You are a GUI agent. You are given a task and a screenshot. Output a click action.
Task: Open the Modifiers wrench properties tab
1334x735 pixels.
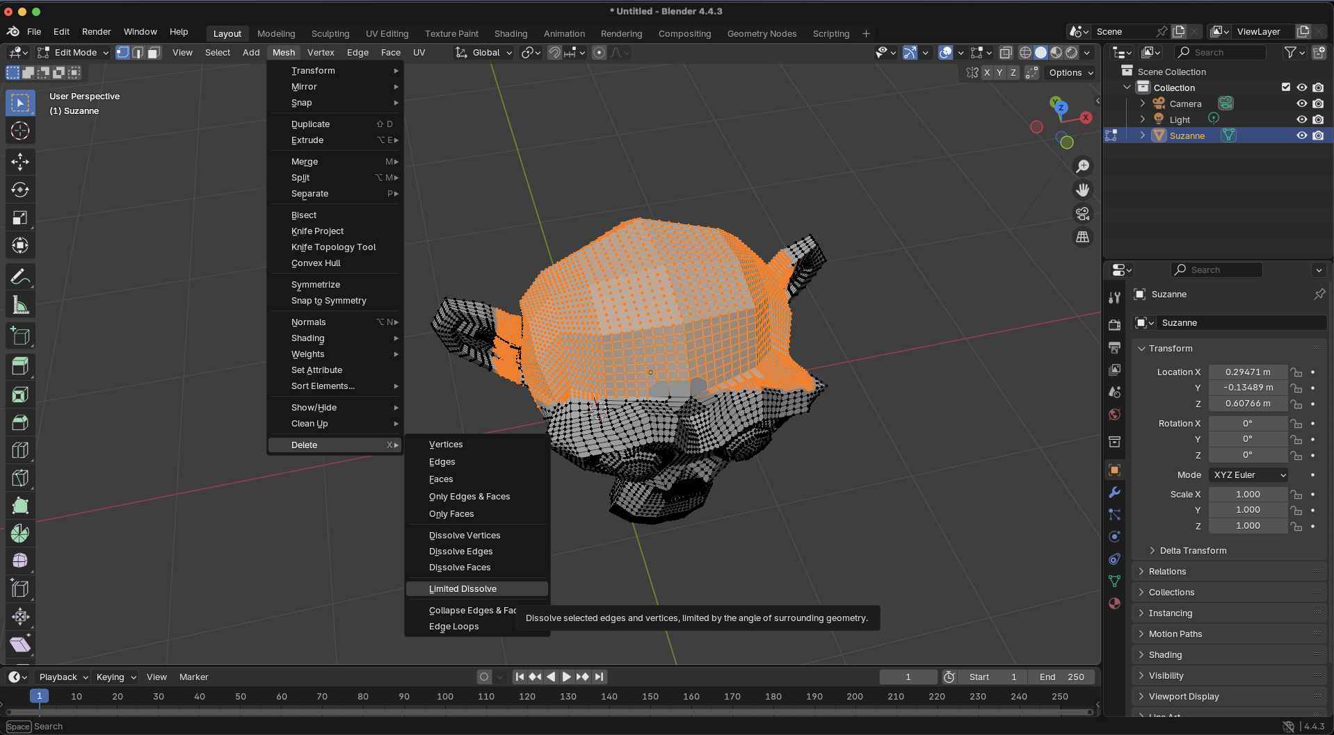coord(1115,493)
